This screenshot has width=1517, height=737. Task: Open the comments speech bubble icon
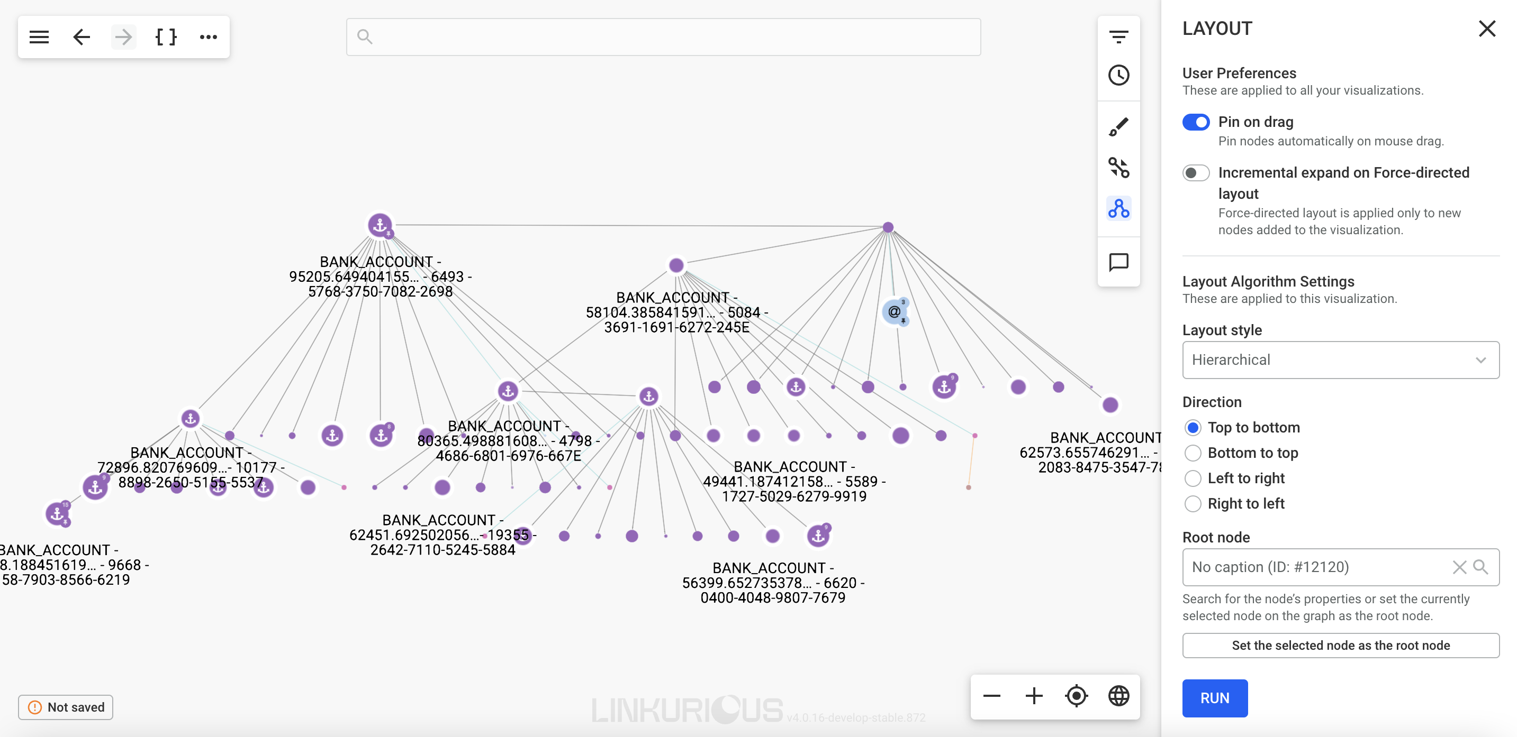(1118, 262)
